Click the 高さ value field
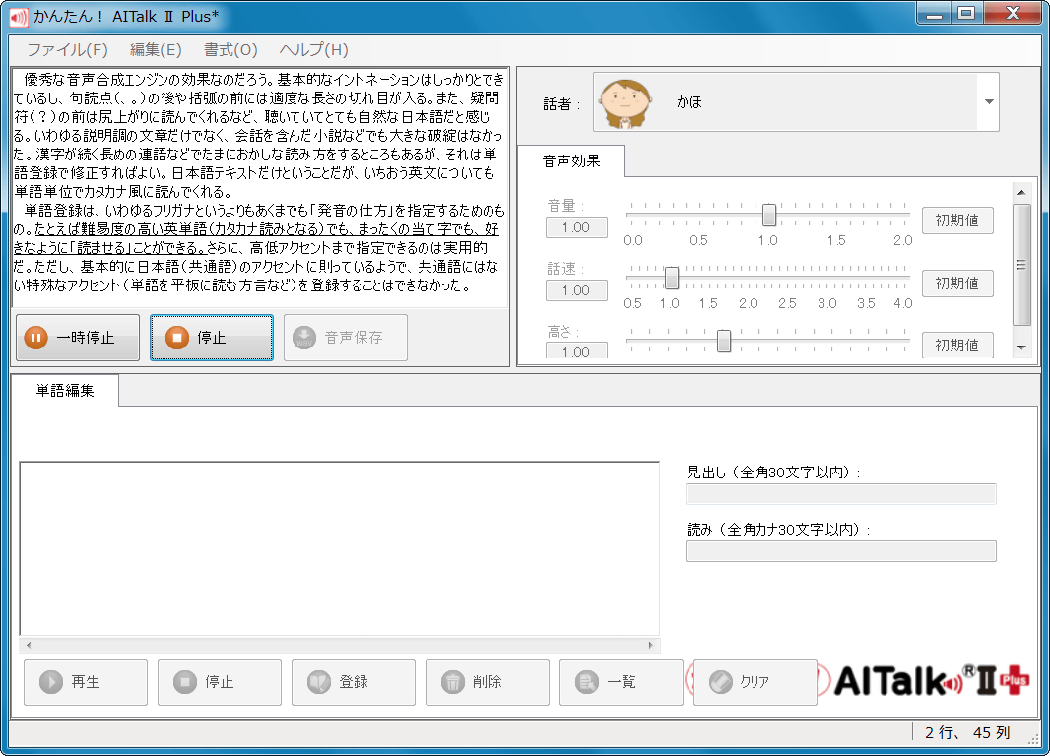Screen dimensions: 1050x756 [x=576, y=351]
